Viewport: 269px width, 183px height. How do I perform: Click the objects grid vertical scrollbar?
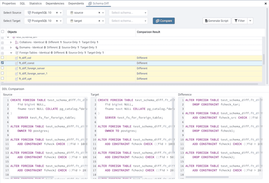point(264,59)
